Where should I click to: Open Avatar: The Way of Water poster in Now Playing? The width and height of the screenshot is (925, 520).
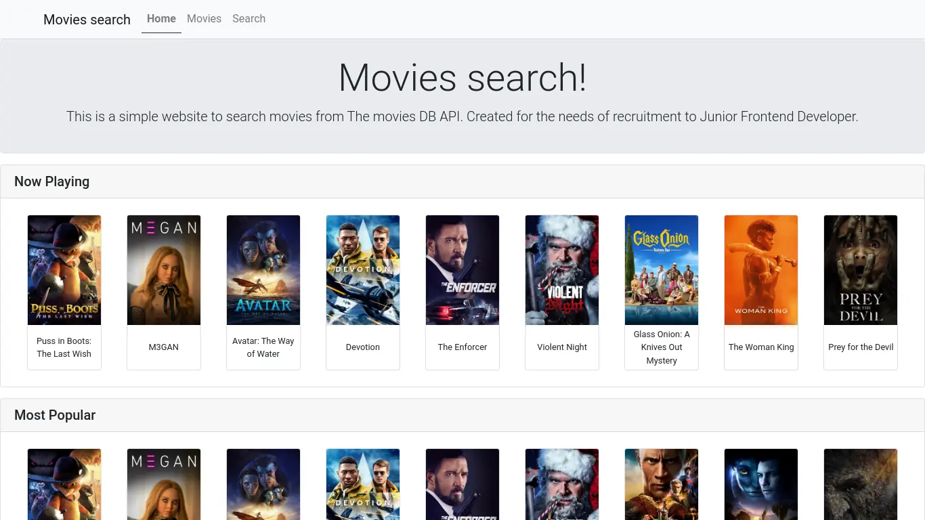click(263, 270)
